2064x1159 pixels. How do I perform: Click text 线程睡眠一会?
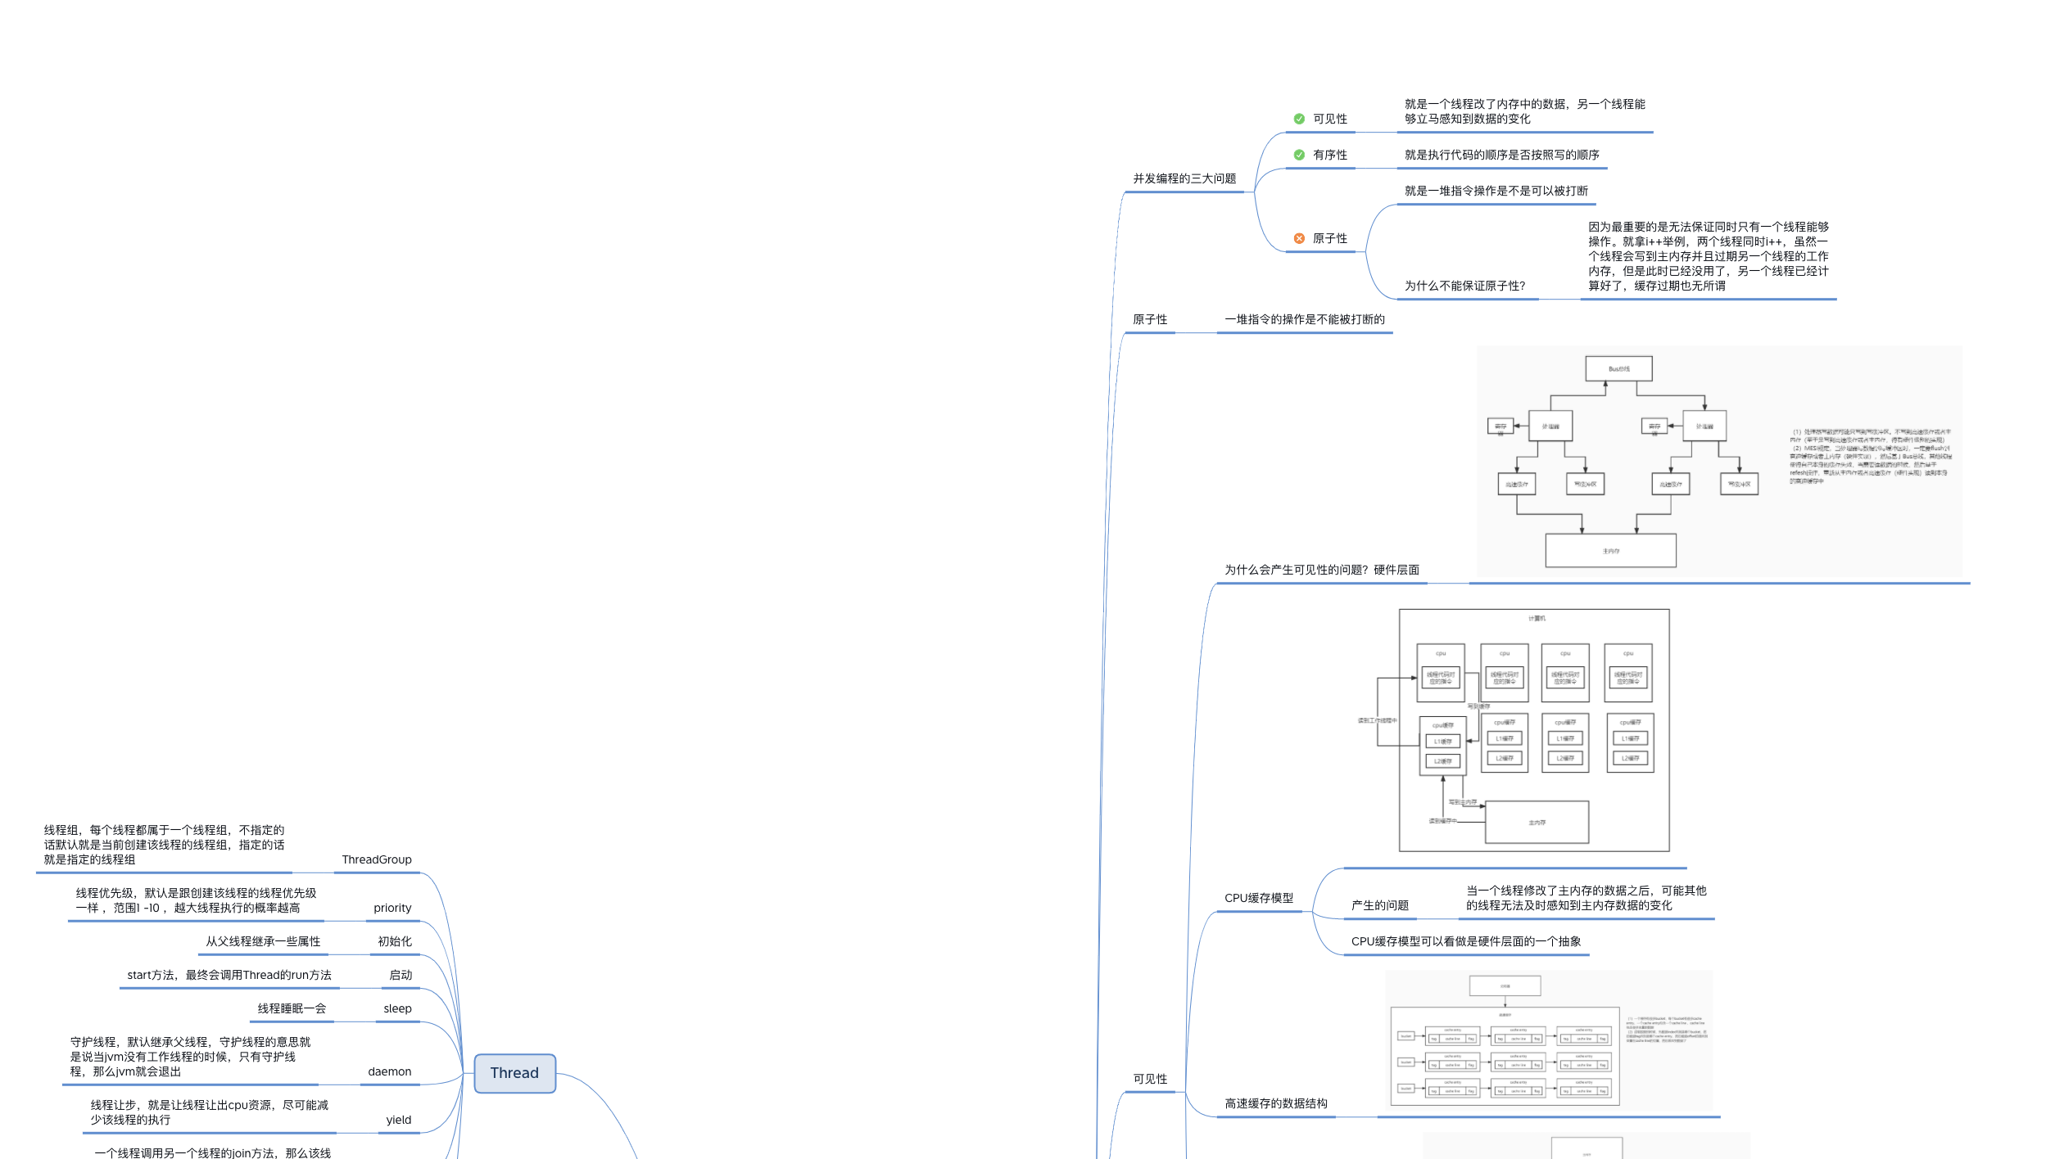(292, 1008)
